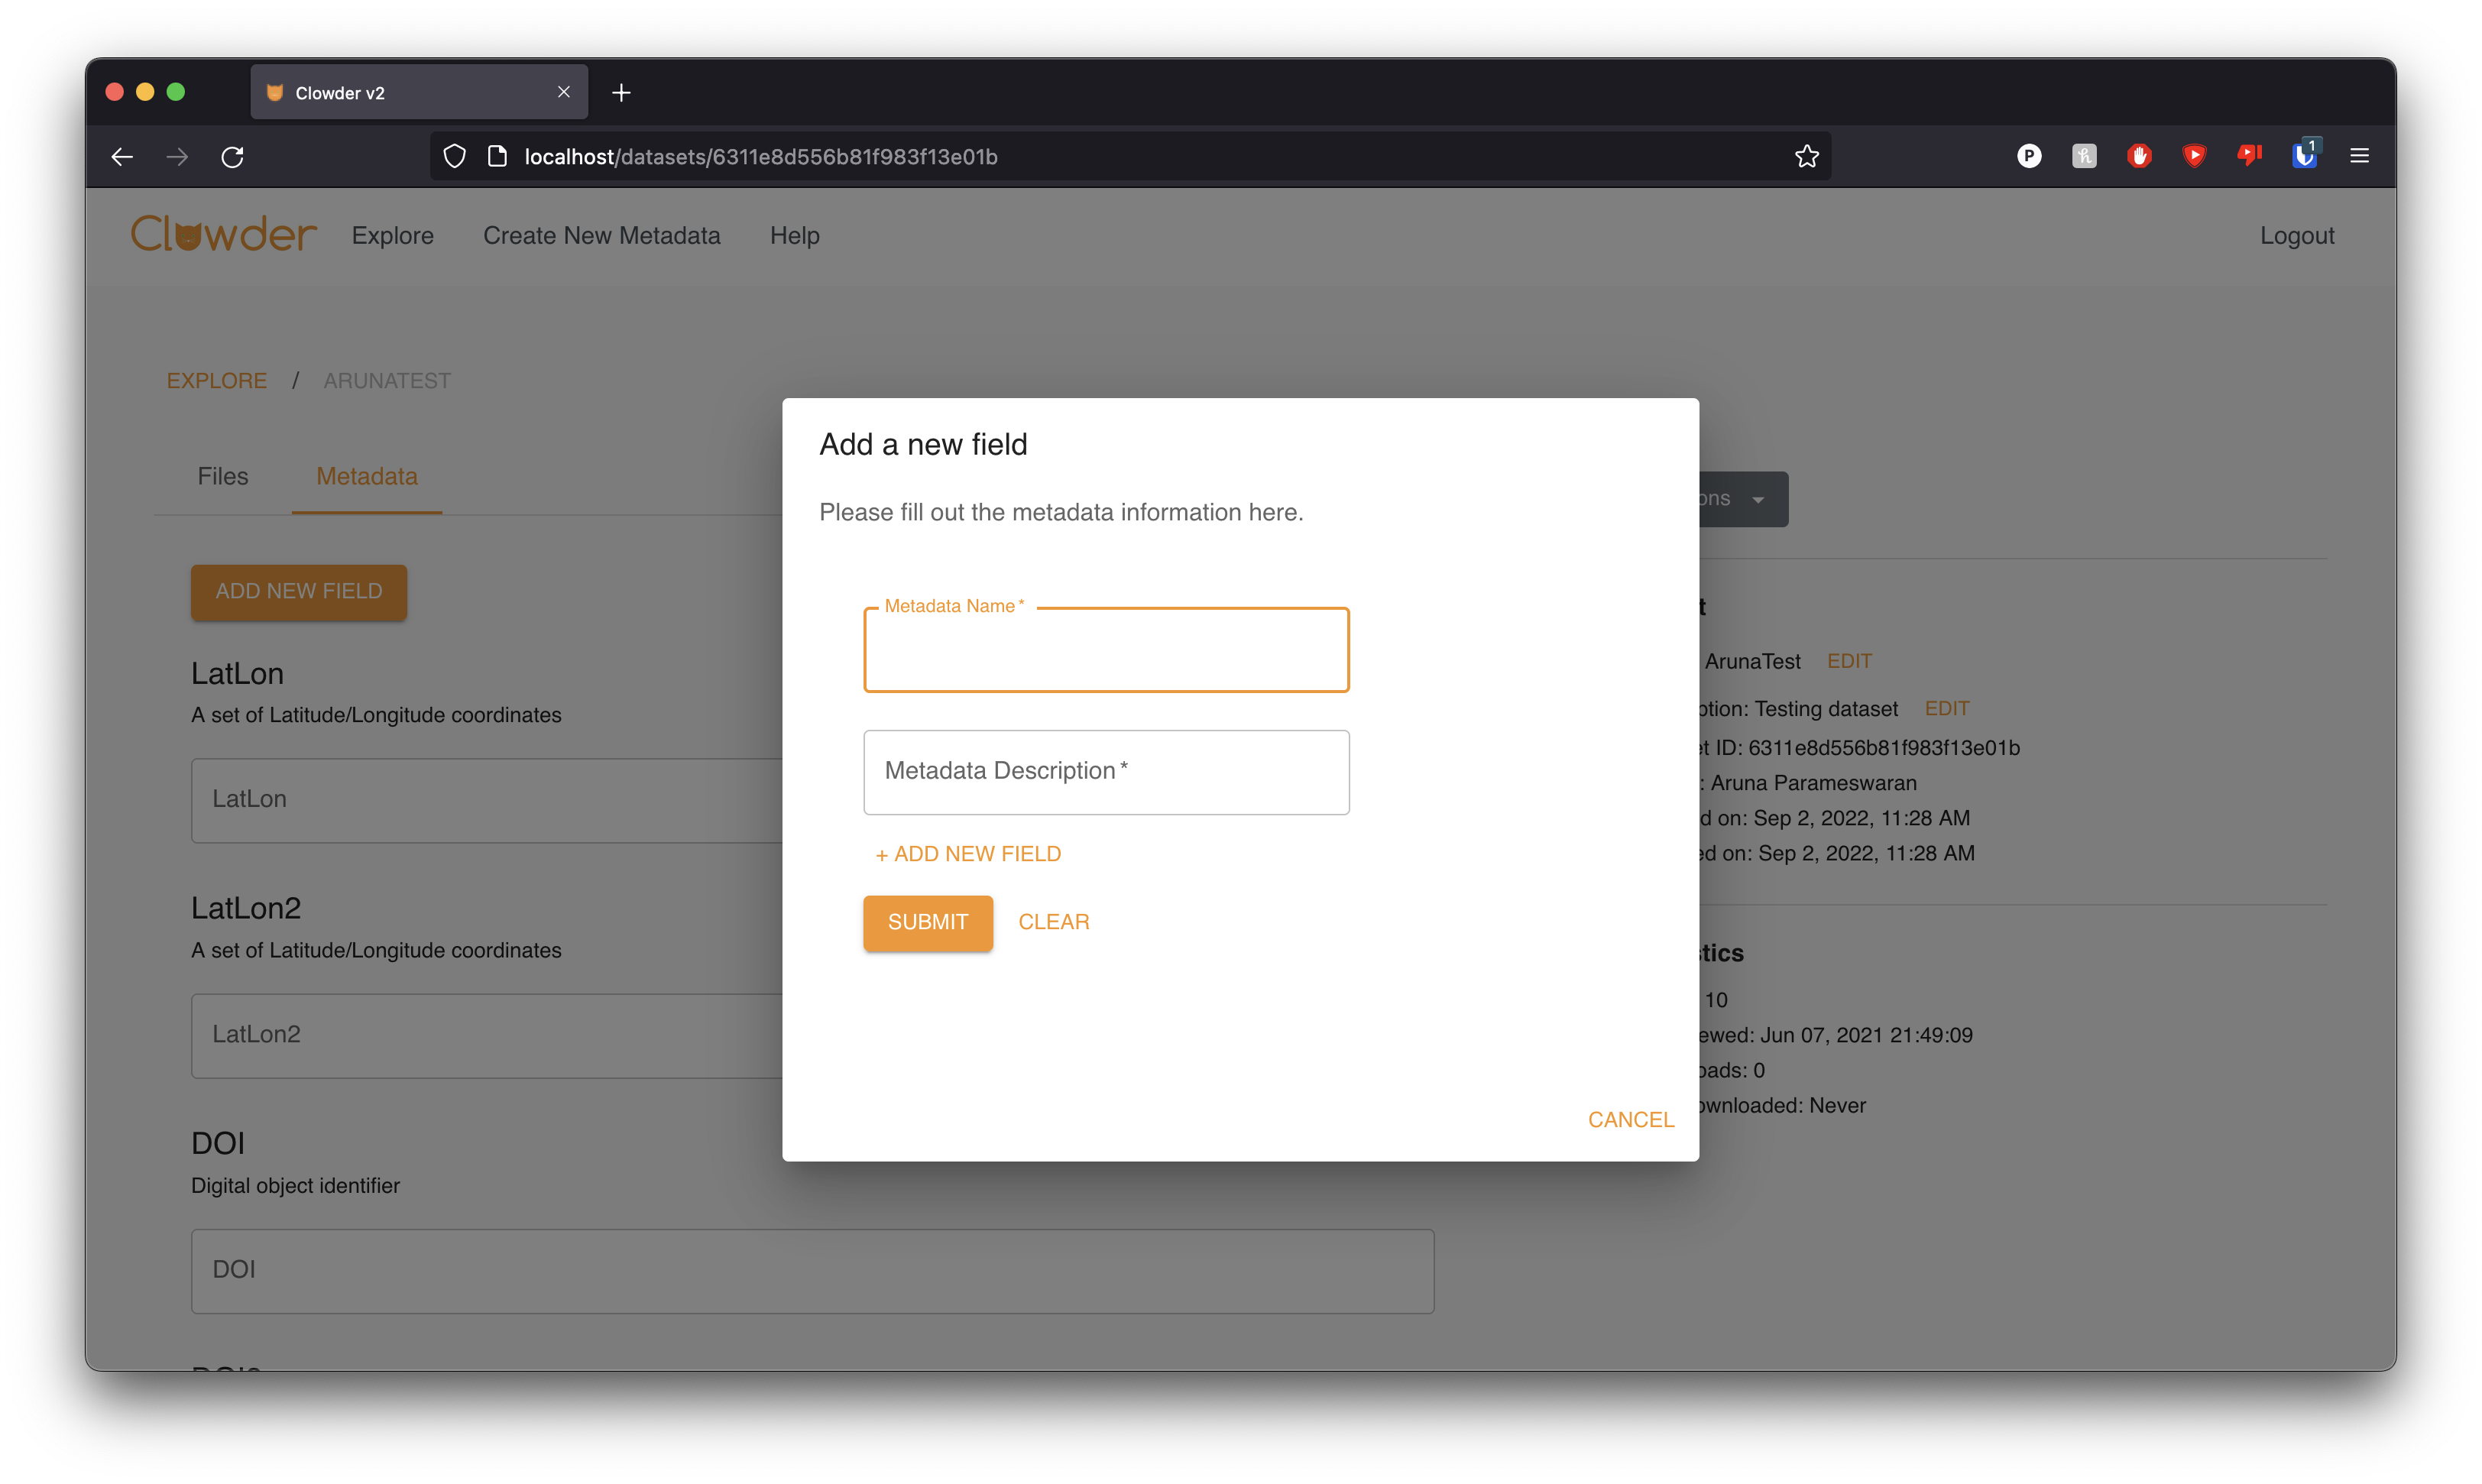
Task: Click CLEAR to reset the form
Action: coord(1053,922)
